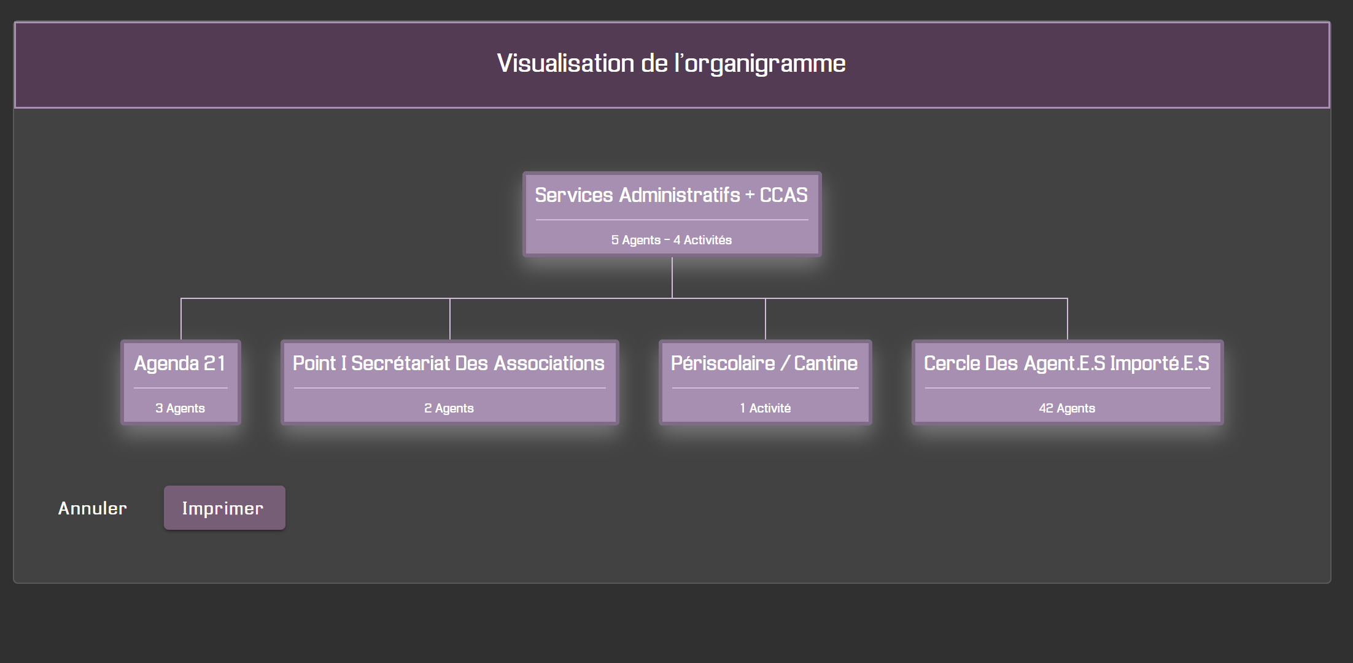
Task: Click the '3 Agents' count under Agenda 21
Action: tap(180, 408)
